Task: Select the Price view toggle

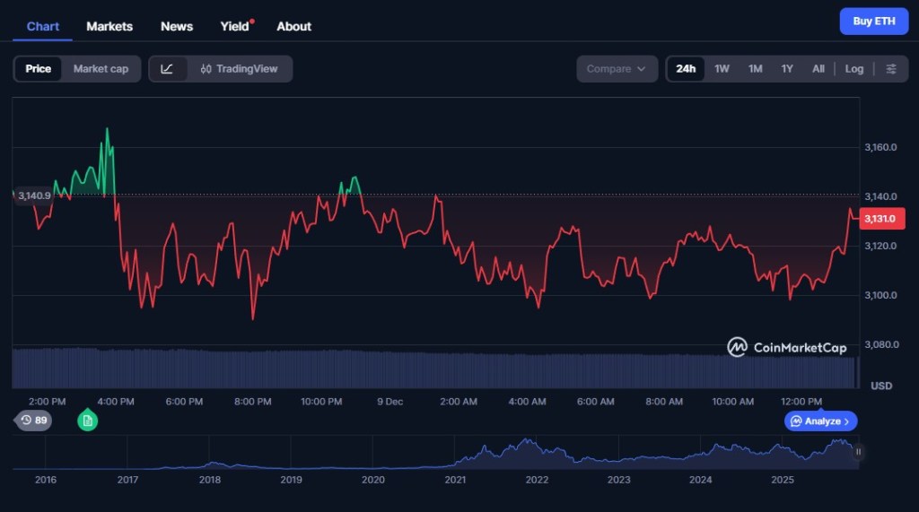Action: (x=39, y=69)
